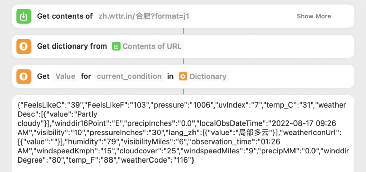Click the orange icon beside Get Value
The width and height of the screenshot is (366, 172).
[24, 76]
